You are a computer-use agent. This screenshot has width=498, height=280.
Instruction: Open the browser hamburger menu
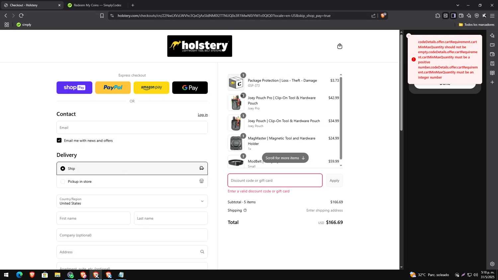click(492, 16)
